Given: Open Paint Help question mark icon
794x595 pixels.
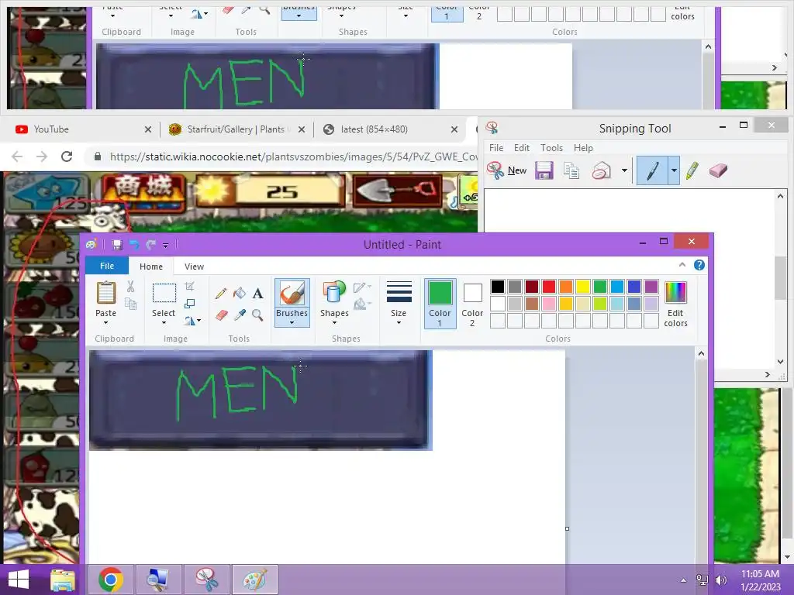Looking at the screenshot, I should 699,265.
